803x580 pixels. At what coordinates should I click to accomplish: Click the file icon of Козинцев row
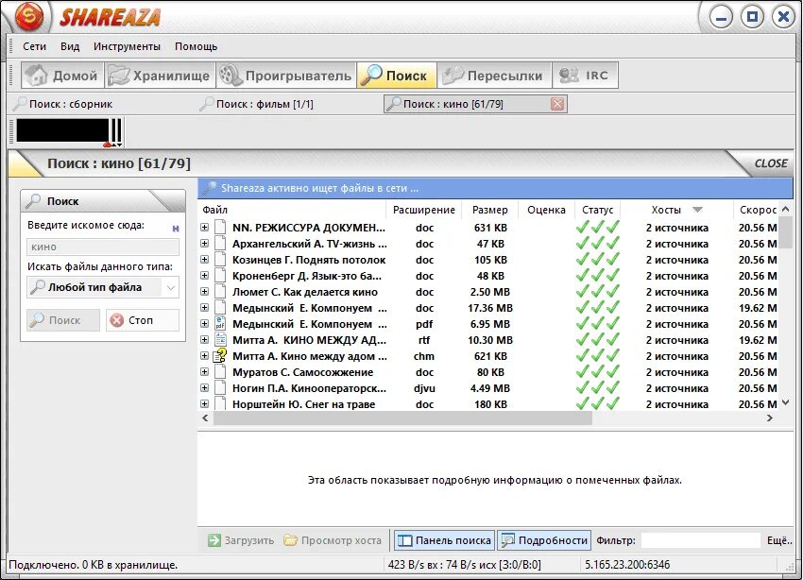[220, 260]
